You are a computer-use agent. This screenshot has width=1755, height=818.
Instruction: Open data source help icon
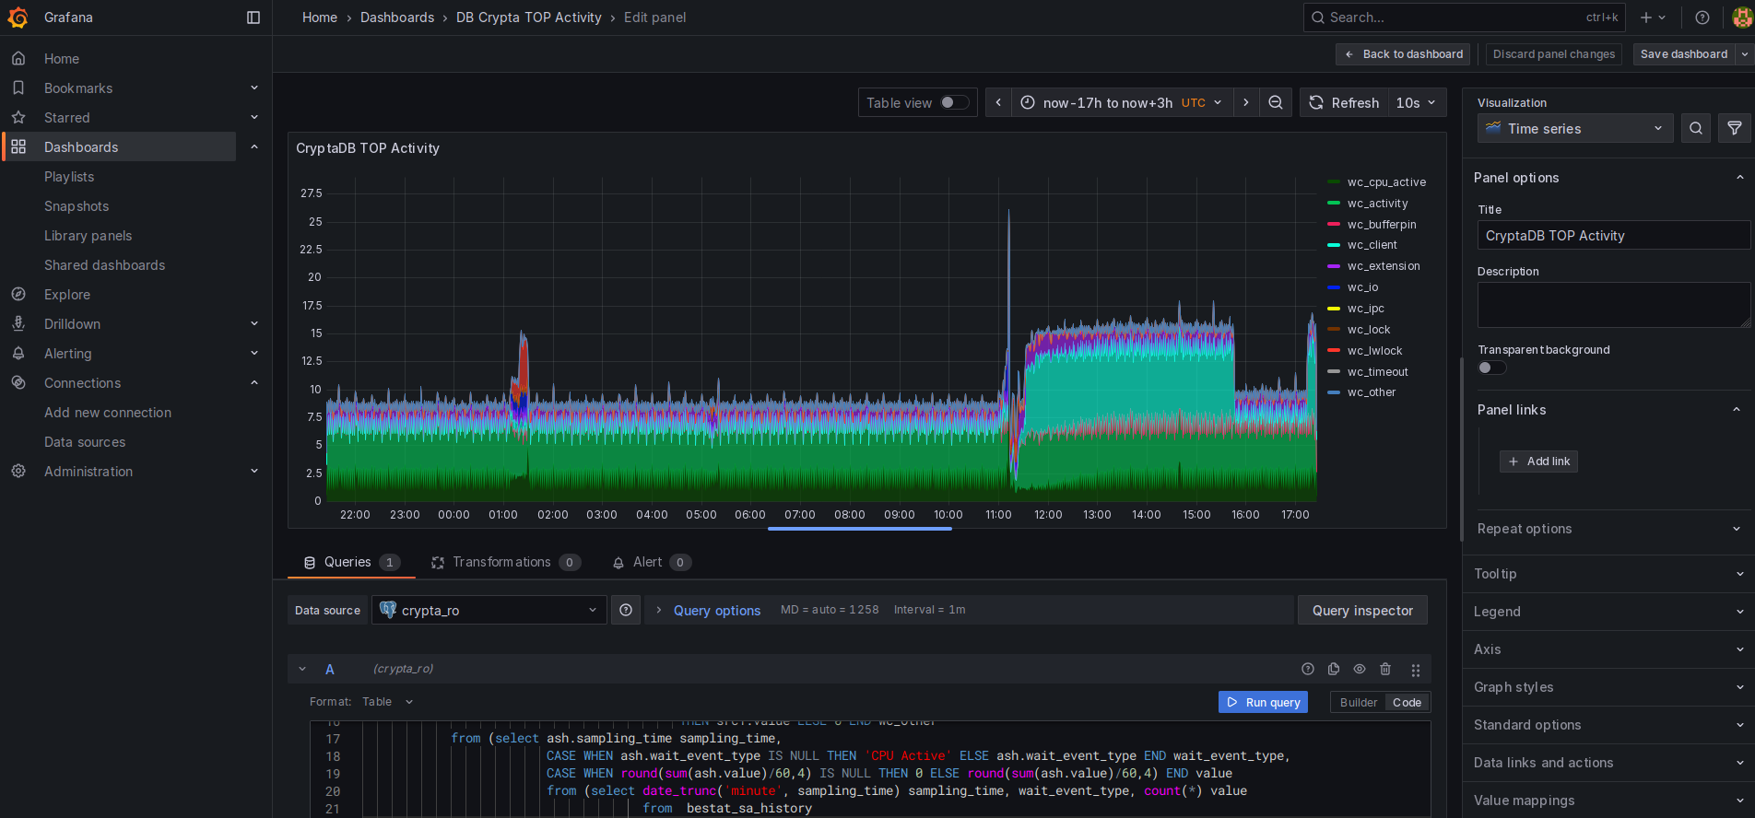[626, 610]
